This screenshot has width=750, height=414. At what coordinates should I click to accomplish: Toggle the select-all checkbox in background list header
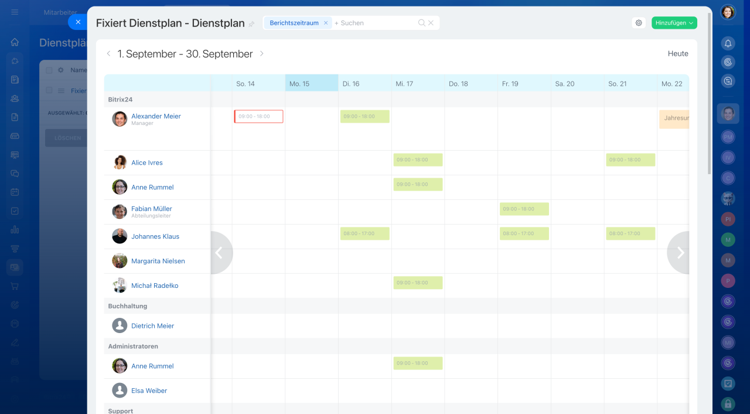tap(49, 70)
